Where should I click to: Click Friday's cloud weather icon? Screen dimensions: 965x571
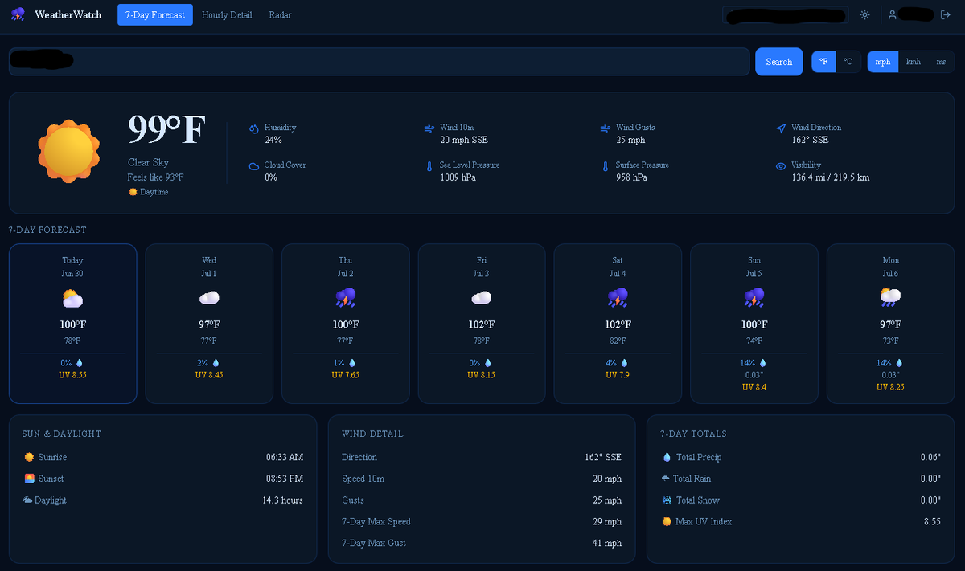click(x=482, y=299)
